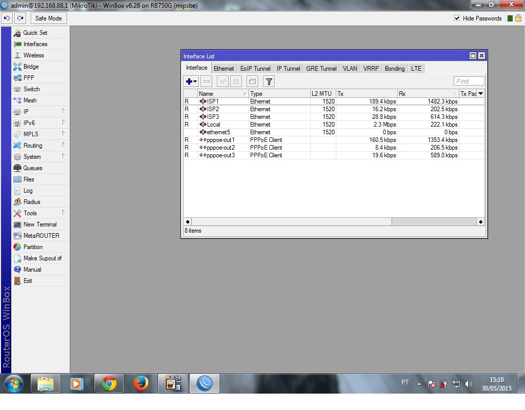Click the Log icon in the sidebar
525x410 pixels.
17,191
